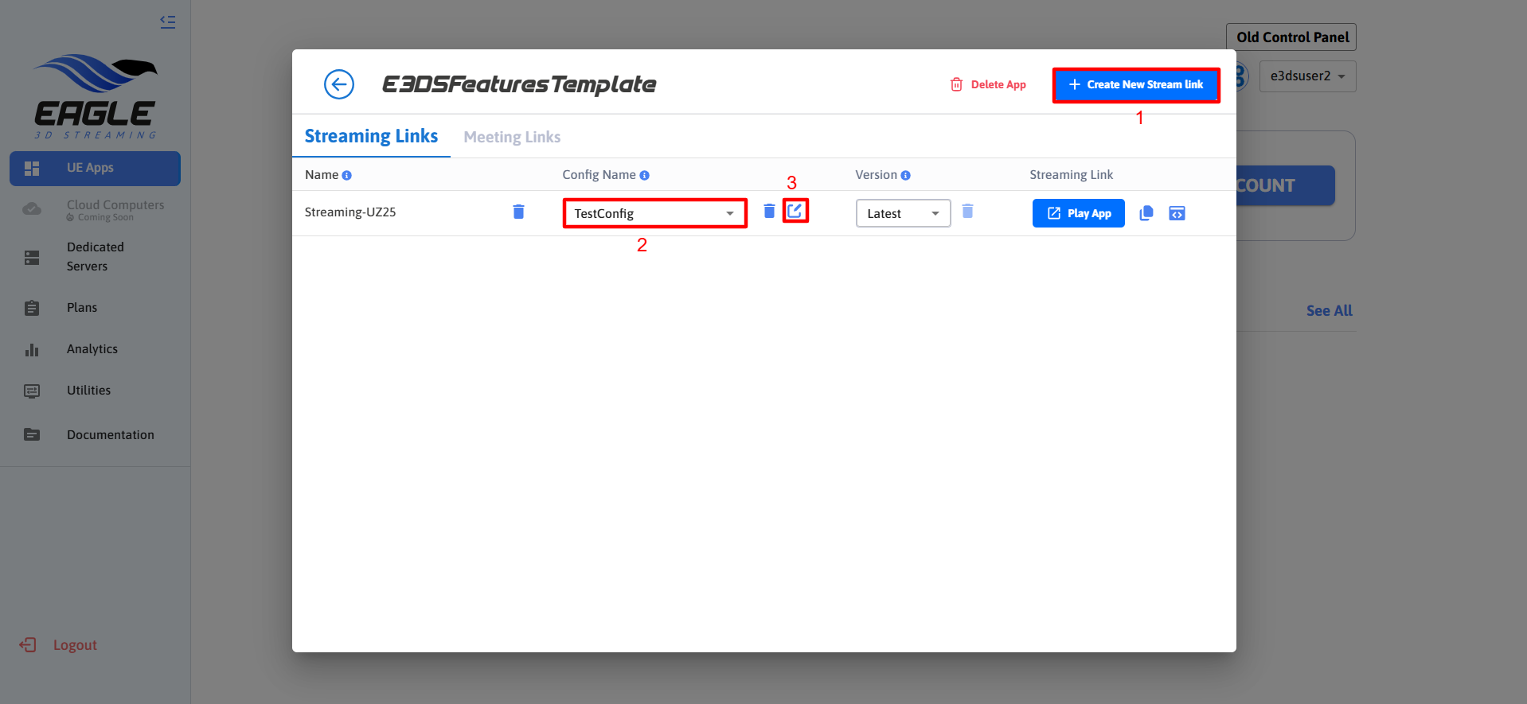This screenshot has width=1527, height=704.
Task: Click trash icon next to Version dropdown
Action: click(x=967, y=211)
